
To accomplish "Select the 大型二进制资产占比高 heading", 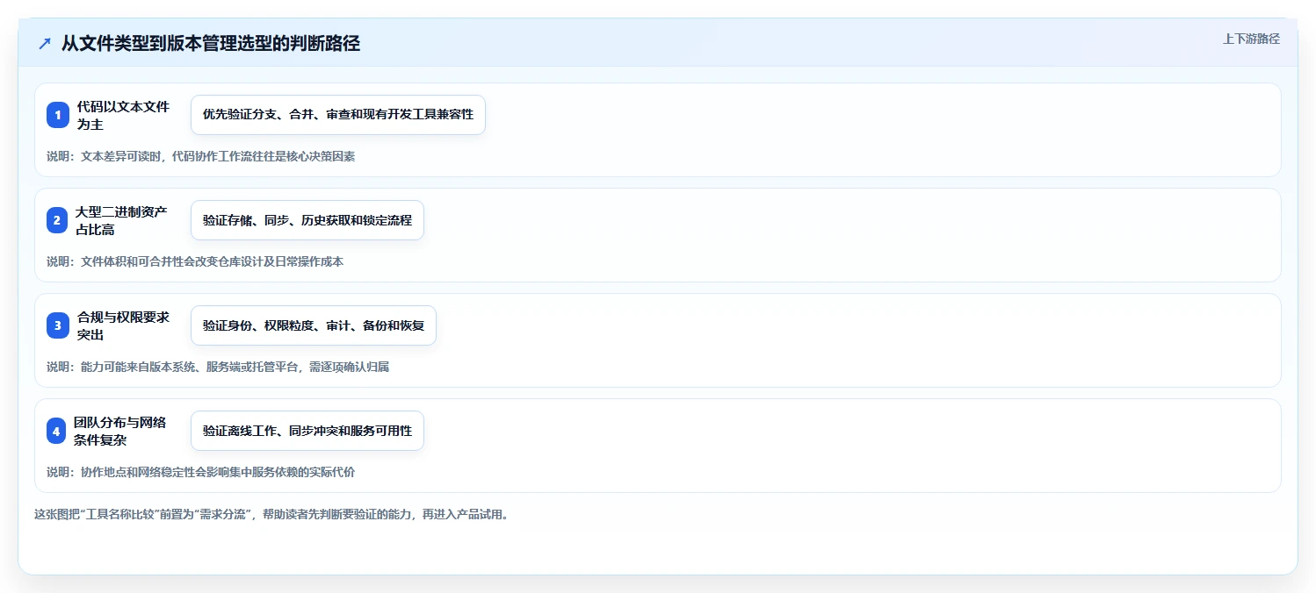I will tap(121, 220).
